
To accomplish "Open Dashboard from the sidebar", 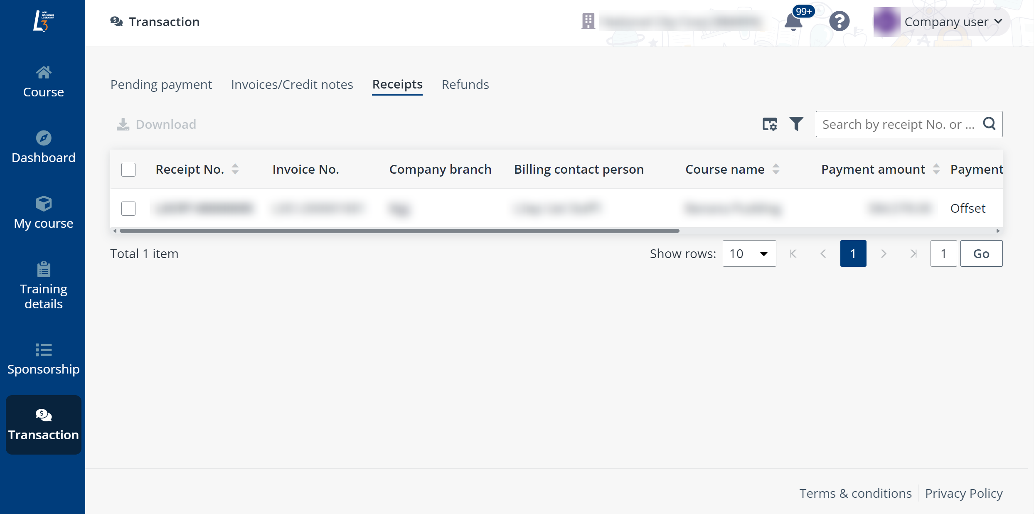I will (43, 148).
